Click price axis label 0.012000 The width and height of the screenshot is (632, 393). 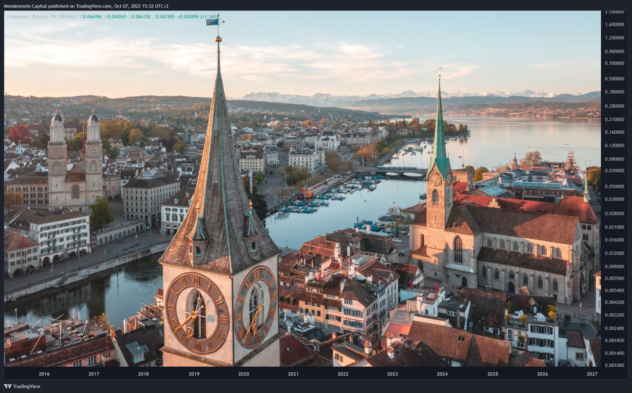(x=614, y=253)
